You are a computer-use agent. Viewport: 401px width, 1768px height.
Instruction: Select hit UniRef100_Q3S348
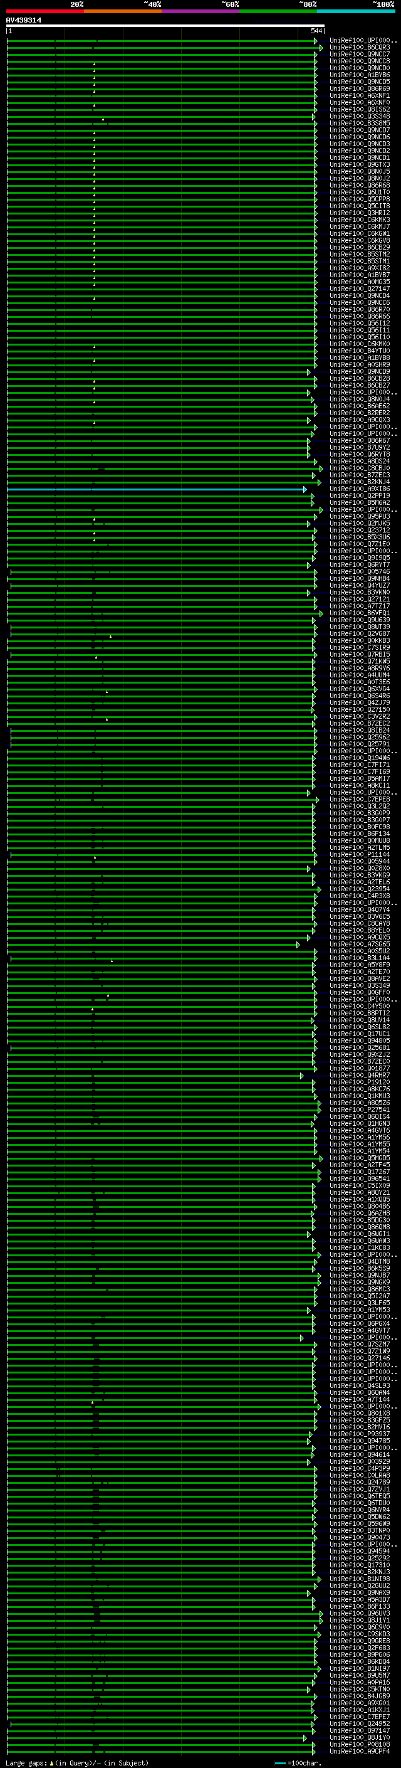[x=360, y=117]
